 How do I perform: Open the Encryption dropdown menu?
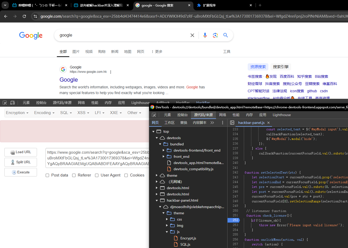pos(17,113)
